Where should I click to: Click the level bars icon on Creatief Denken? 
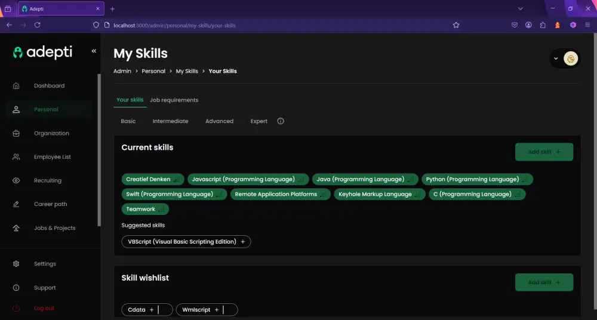tap(176, 180)
